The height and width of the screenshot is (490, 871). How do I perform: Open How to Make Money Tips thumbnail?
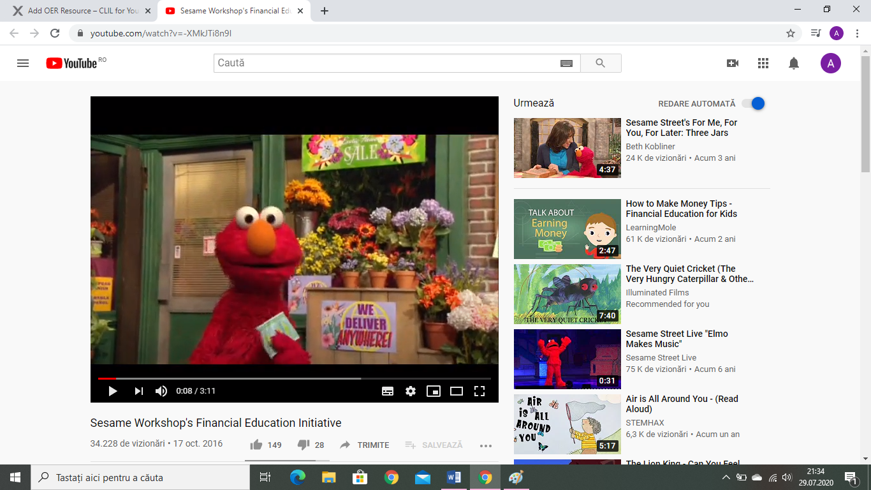pos(567,228)
